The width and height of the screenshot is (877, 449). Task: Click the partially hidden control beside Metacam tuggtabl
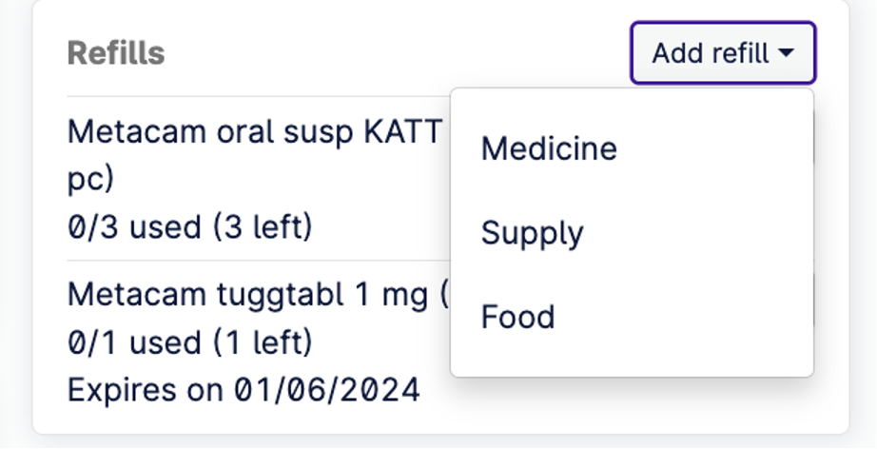click(815, 299)
